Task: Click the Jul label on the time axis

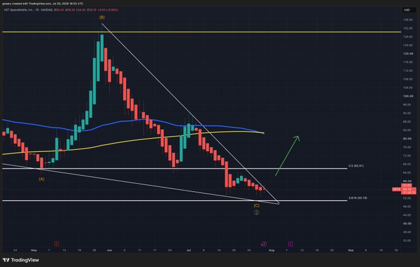Action: click(x=188, y=250)
